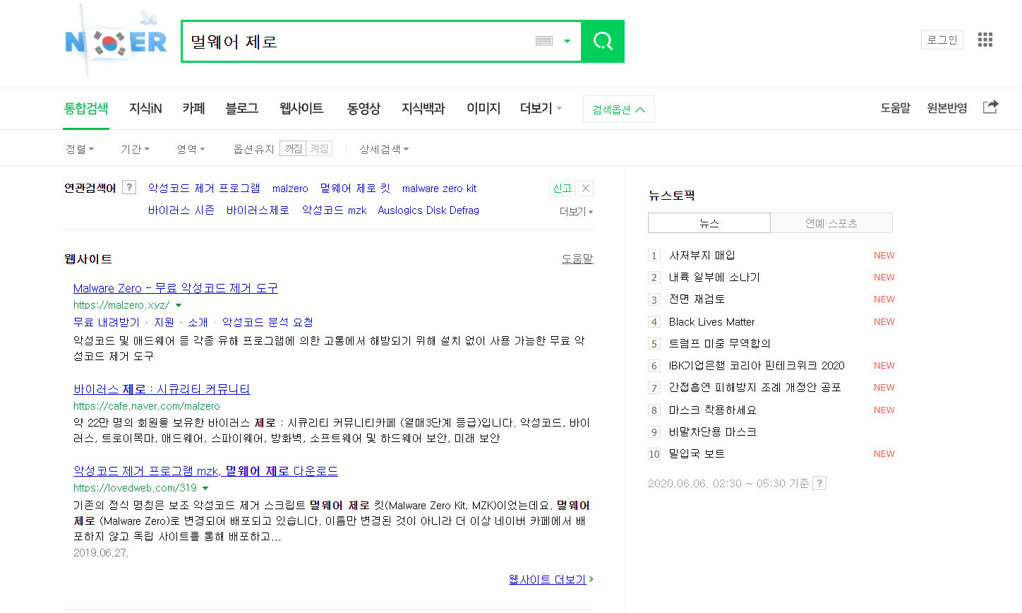Open the 블로그 tab

241,109
